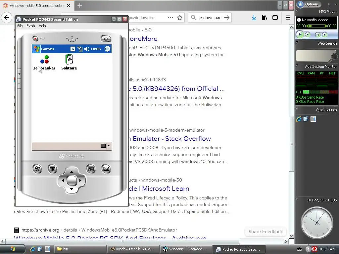
Task: Open a new browser tab with plus button
Action: (80, 5)
